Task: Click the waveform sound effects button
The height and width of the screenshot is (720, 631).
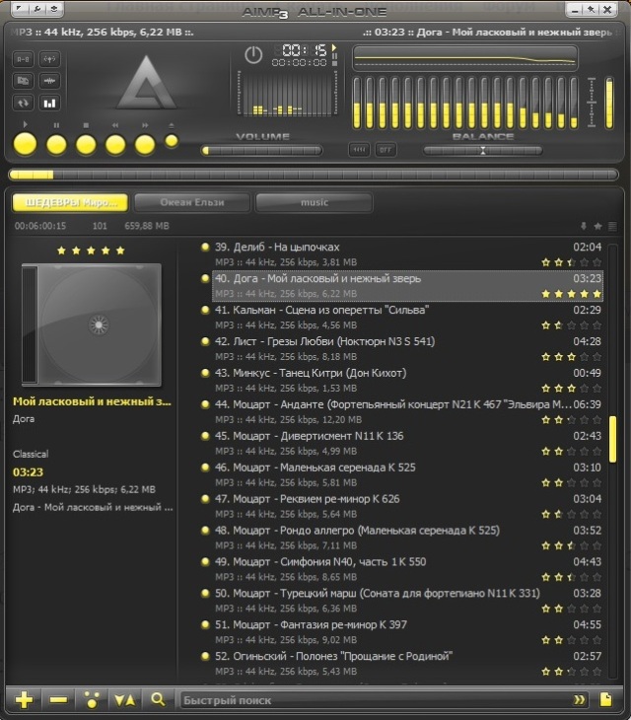Action: coord(49,81)
